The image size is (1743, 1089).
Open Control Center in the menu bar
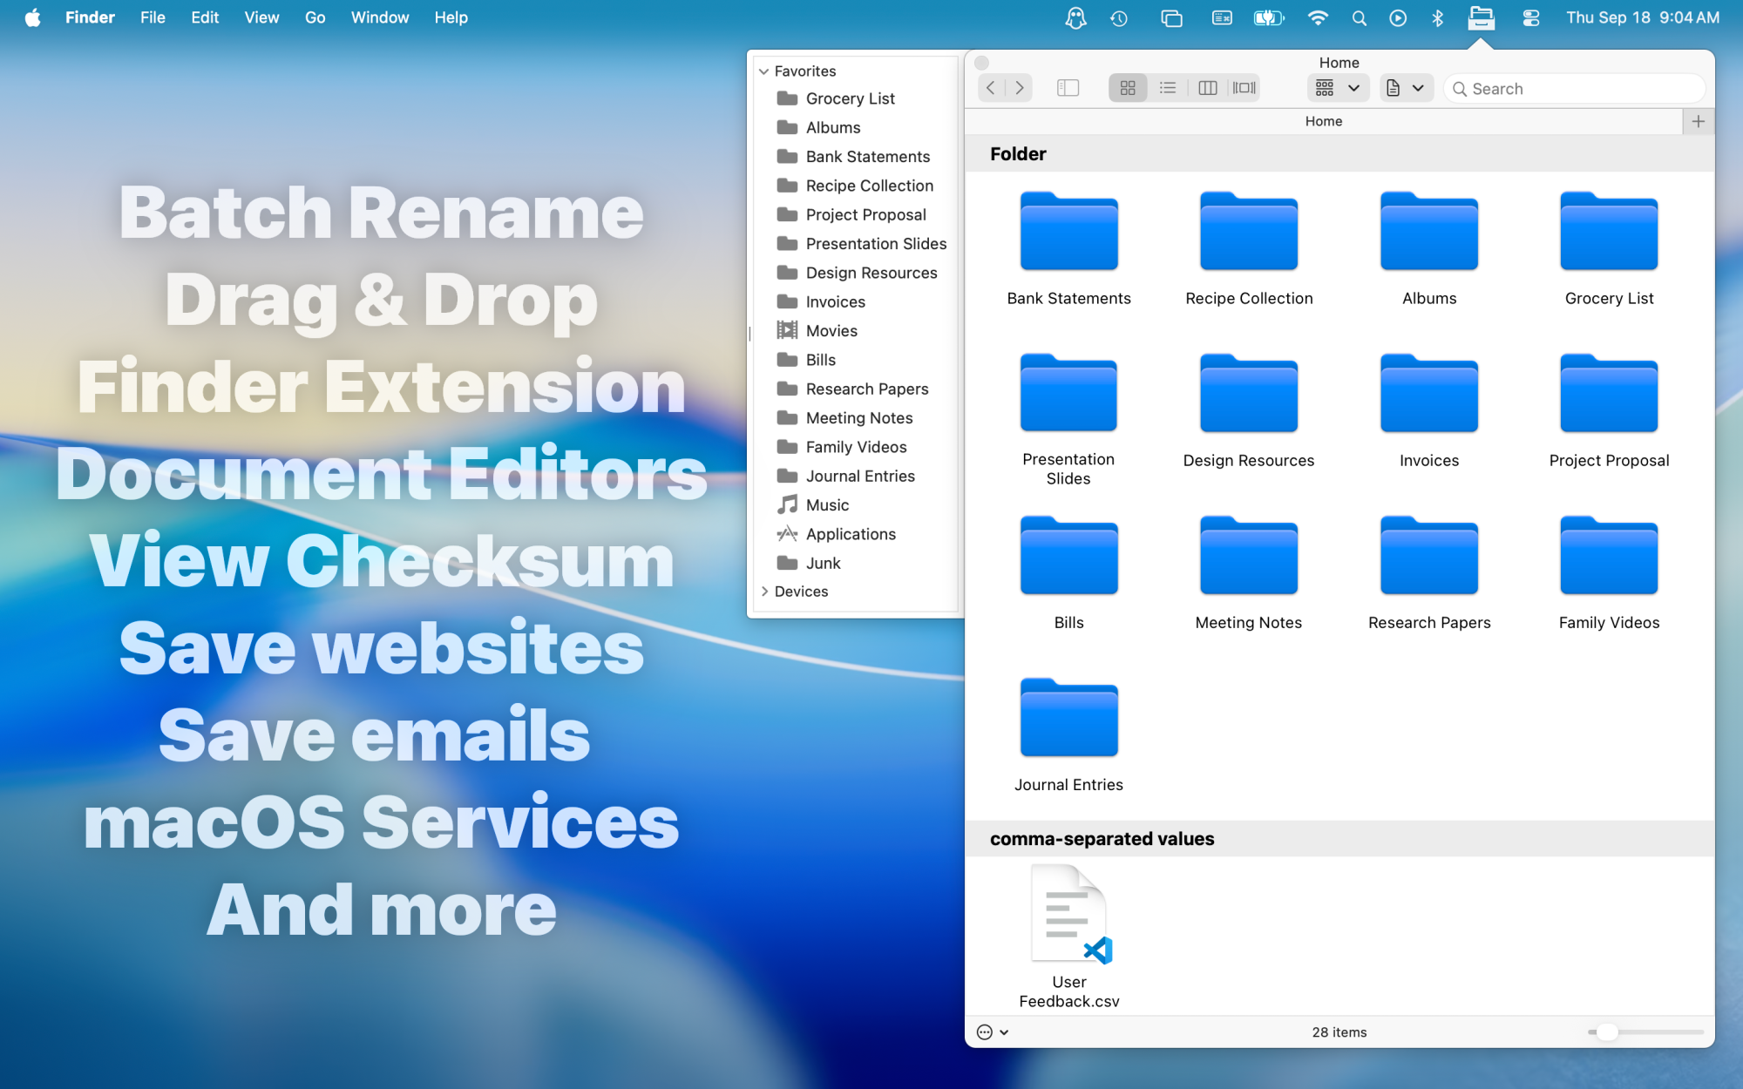[x=1530, y=17]
